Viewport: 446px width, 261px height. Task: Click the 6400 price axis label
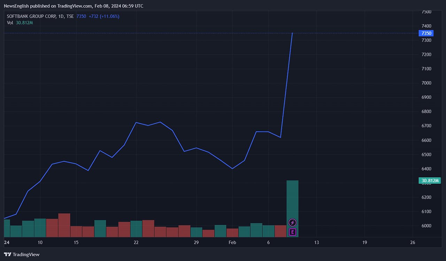click(x=426, y=169)
